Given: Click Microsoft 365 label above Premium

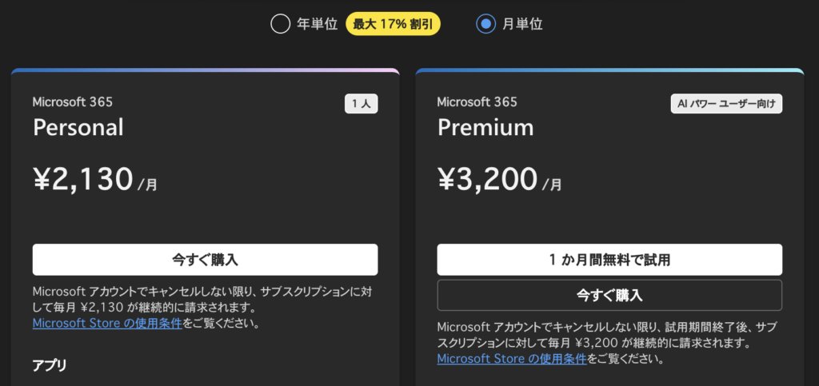Looking at the screenshot, I should [477, 101].
